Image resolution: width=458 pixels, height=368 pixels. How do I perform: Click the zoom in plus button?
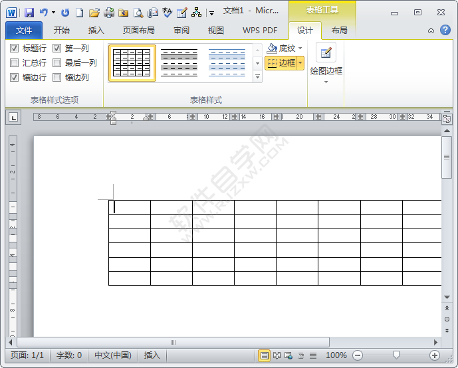point(435,355)
